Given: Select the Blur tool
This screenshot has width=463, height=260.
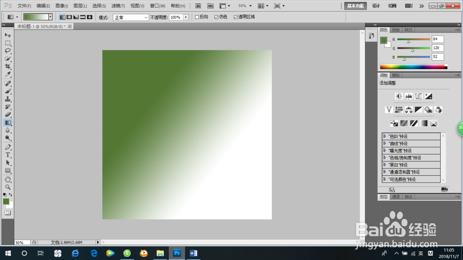Looking at the screenshot, I should click(x=8, y=130).
